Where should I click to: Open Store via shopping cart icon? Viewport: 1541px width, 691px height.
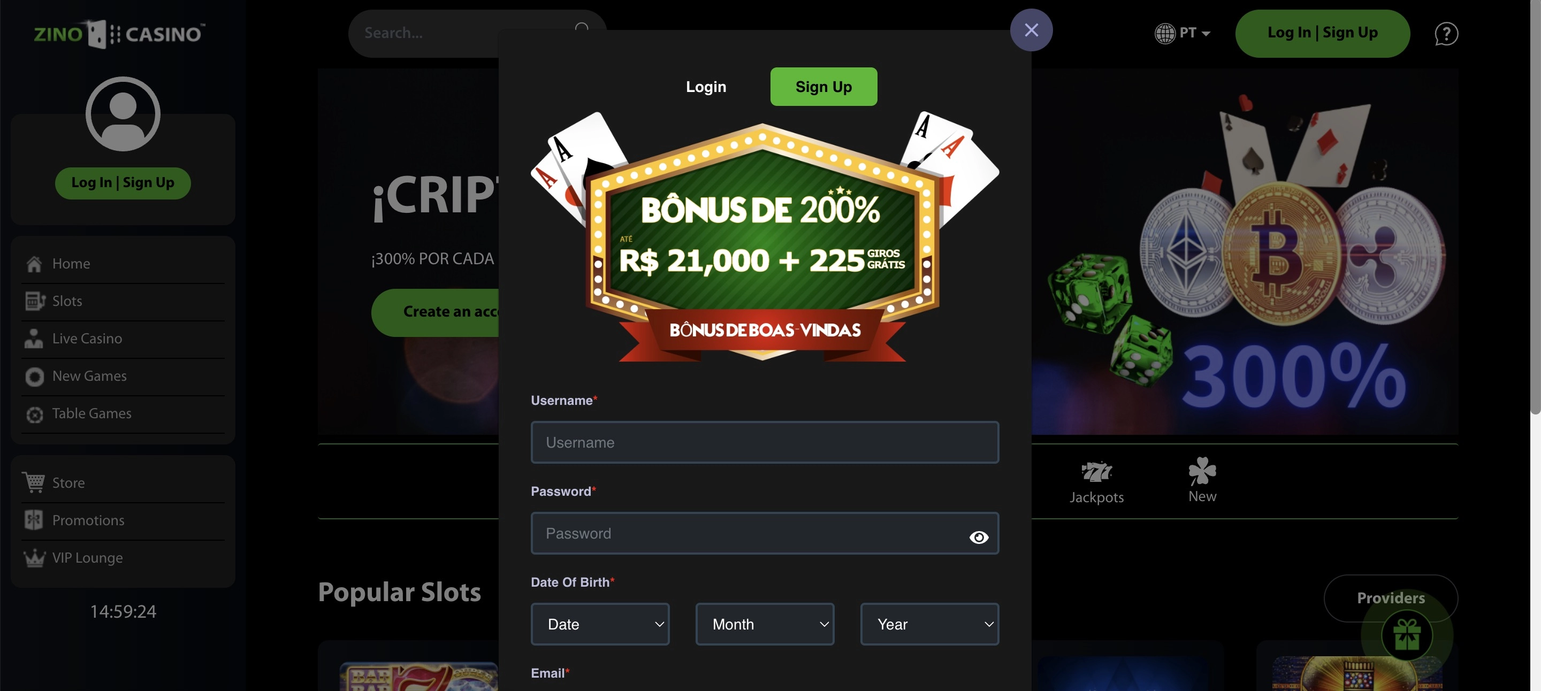coord(34,482)
